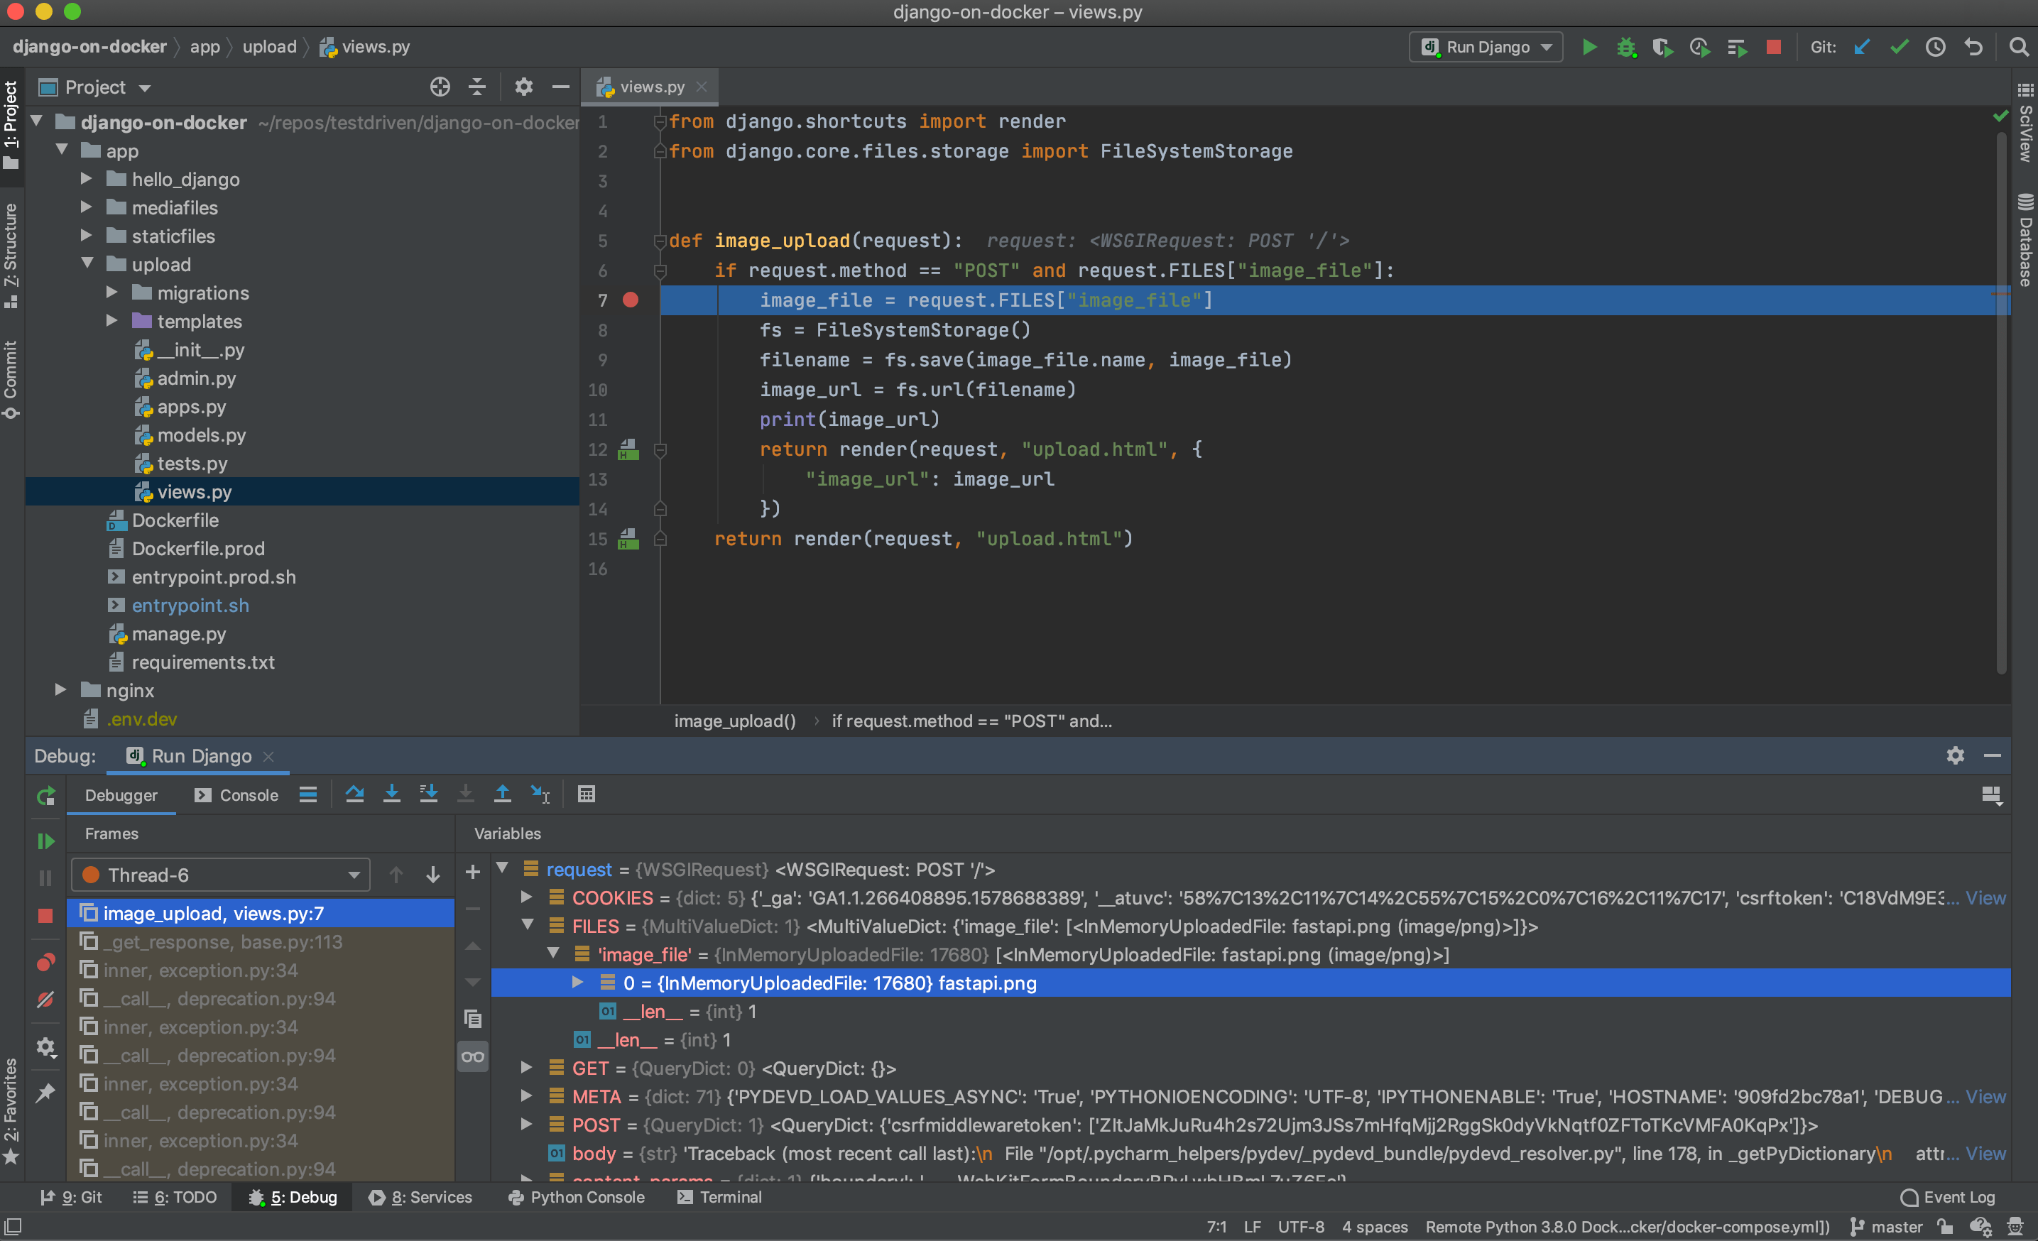This screenshot has width=2038, height=1241.
Task: Click the Step Into debug icon
Action: pyautogui.click(x=395, y=793)
